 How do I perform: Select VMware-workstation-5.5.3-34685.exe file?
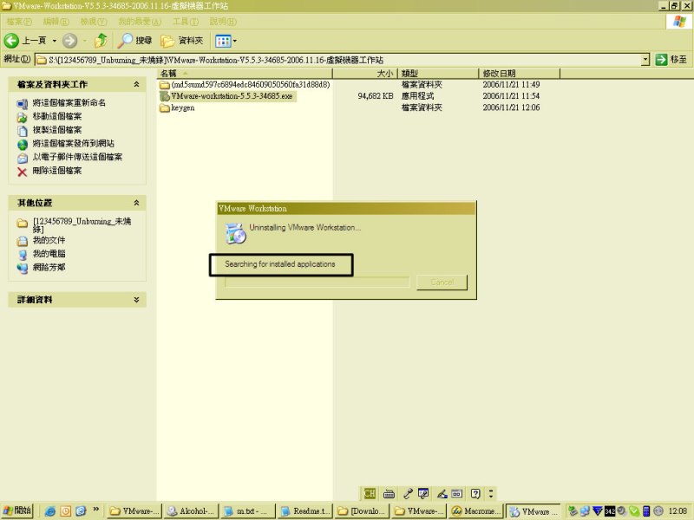(x=232, y=96)
